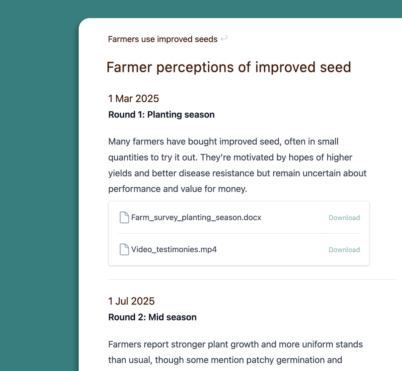Viewport: 402px width, 371px height.
Task: Go back to Farmers use improved seeds
Action: point(162,39)
